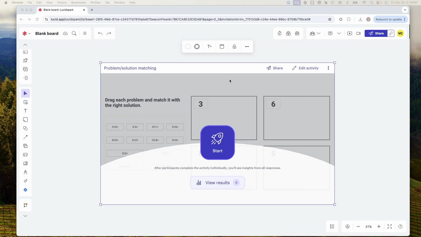Open Chrome History menu

point(62,2)
